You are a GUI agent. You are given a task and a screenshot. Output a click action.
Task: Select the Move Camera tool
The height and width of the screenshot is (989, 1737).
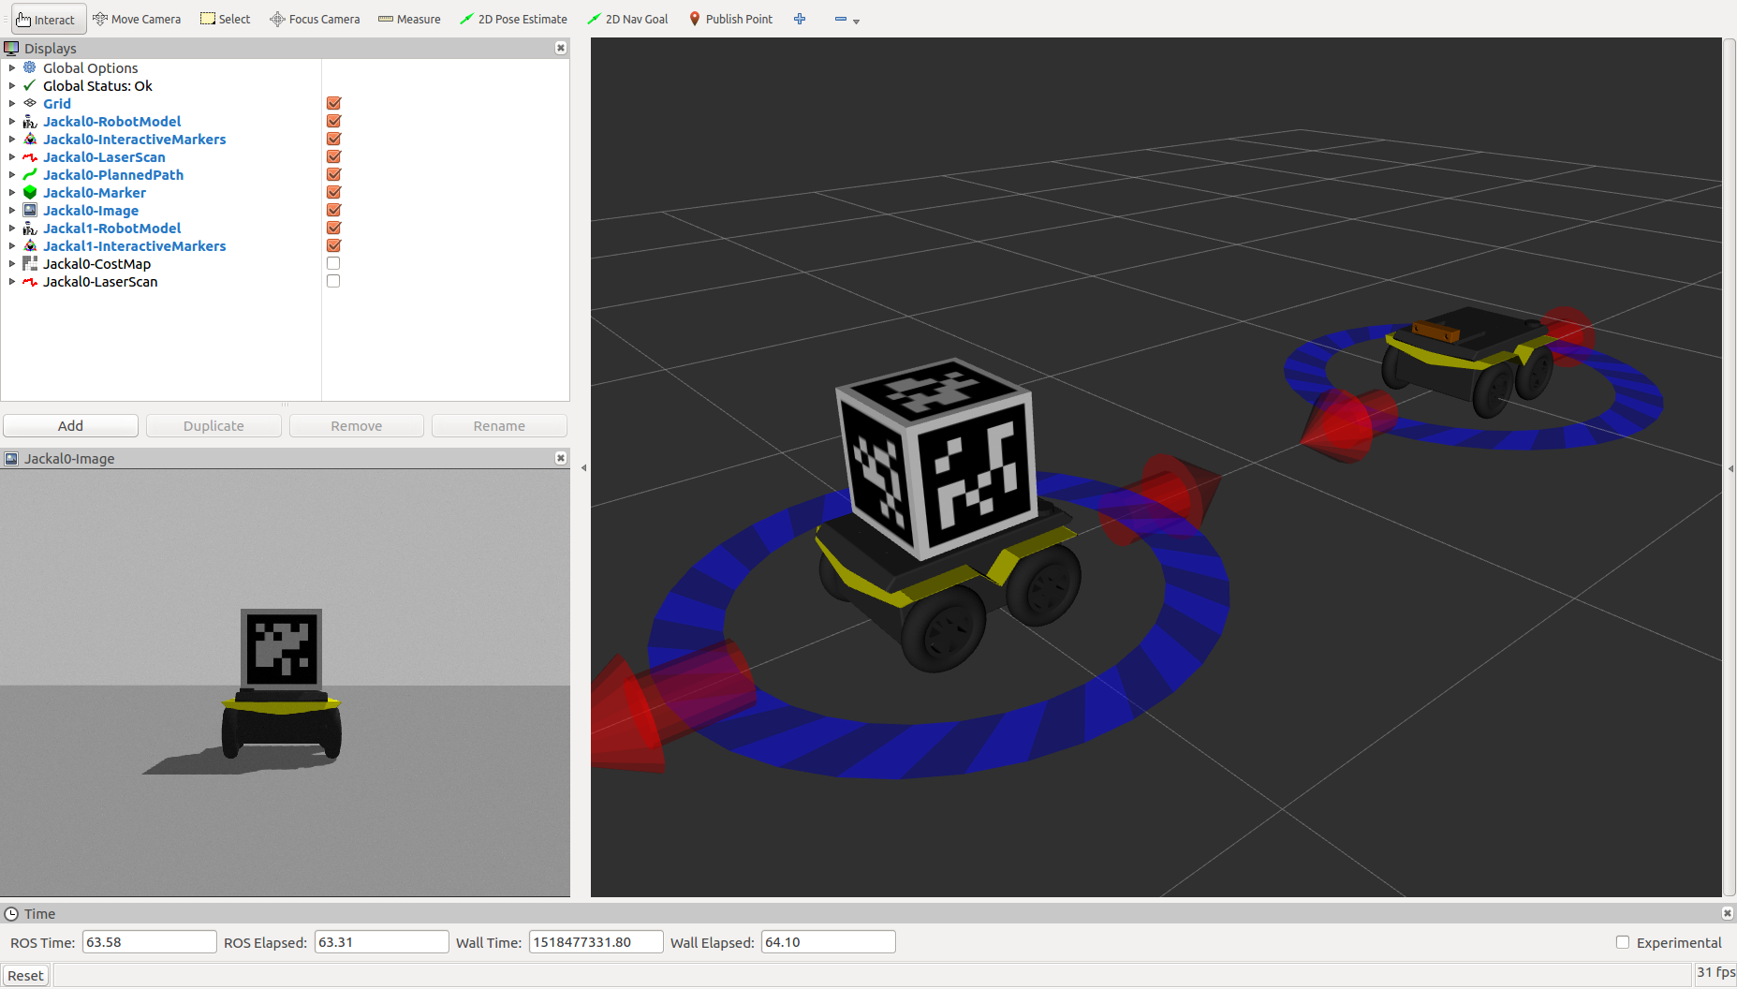point(137,19)
